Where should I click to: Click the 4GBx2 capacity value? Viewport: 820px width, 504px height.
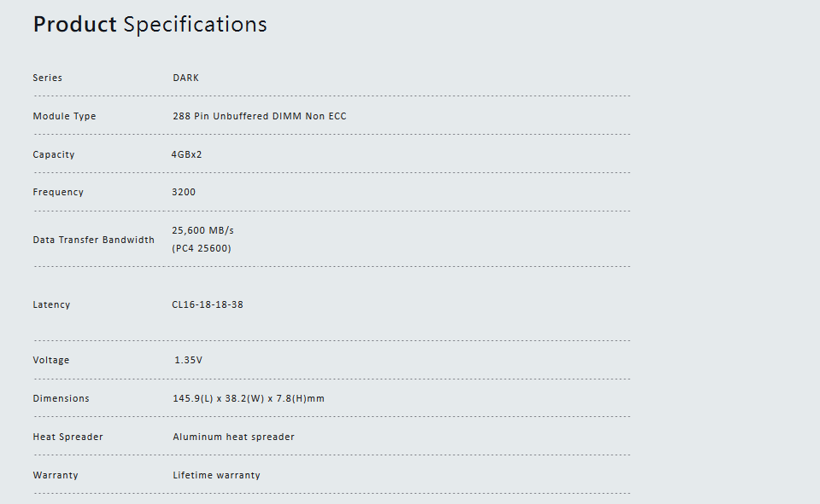pos(187,154)
